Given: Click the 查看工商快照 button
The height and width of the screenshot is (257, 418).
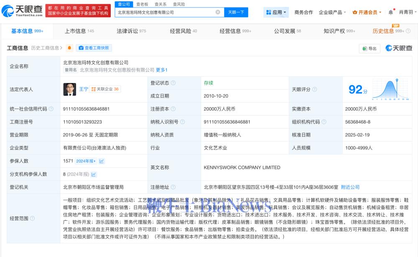Looking at the screenshot, I should pos(94,48).
